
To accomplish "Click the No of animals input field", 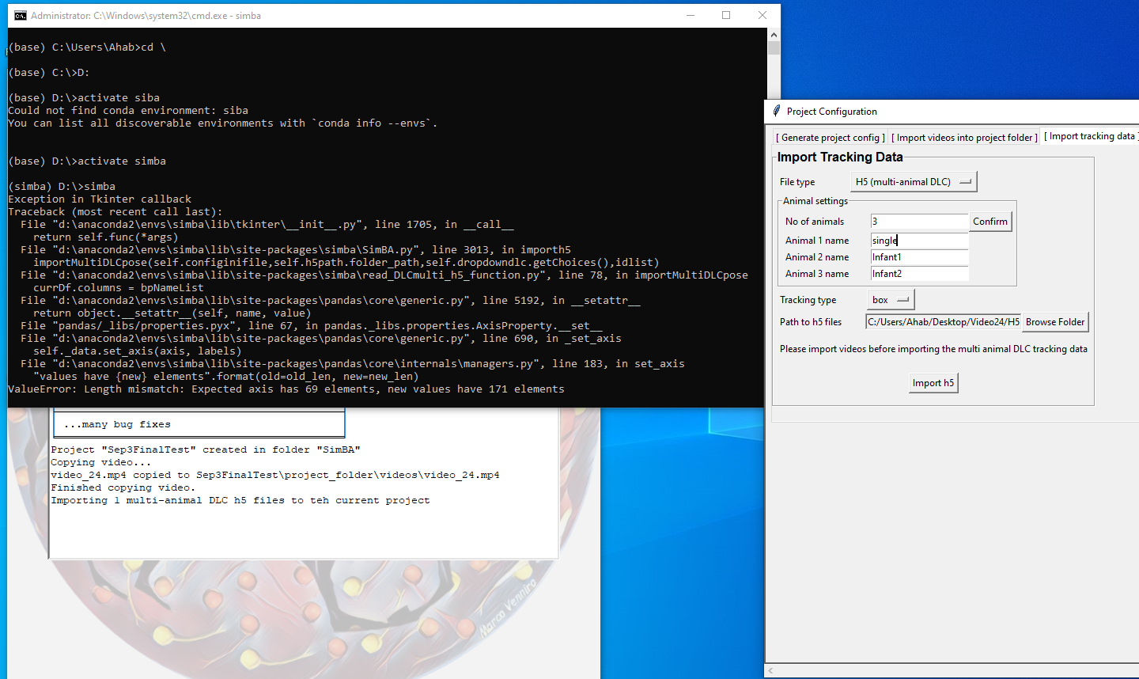I will coord(919,222).
